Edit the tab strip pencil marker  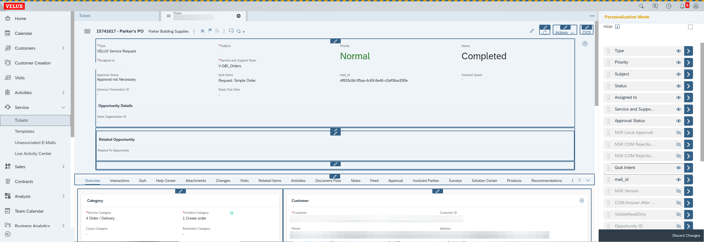point(335,176)
